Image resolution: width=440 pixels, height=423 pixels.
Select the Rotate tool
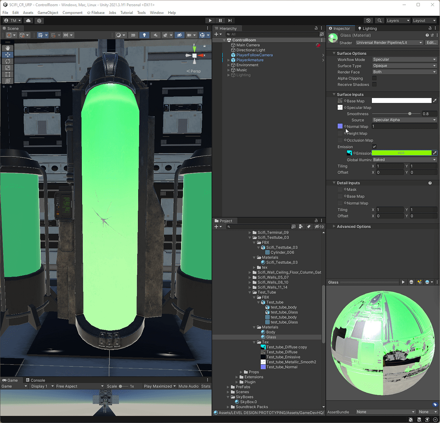(8, 61)
